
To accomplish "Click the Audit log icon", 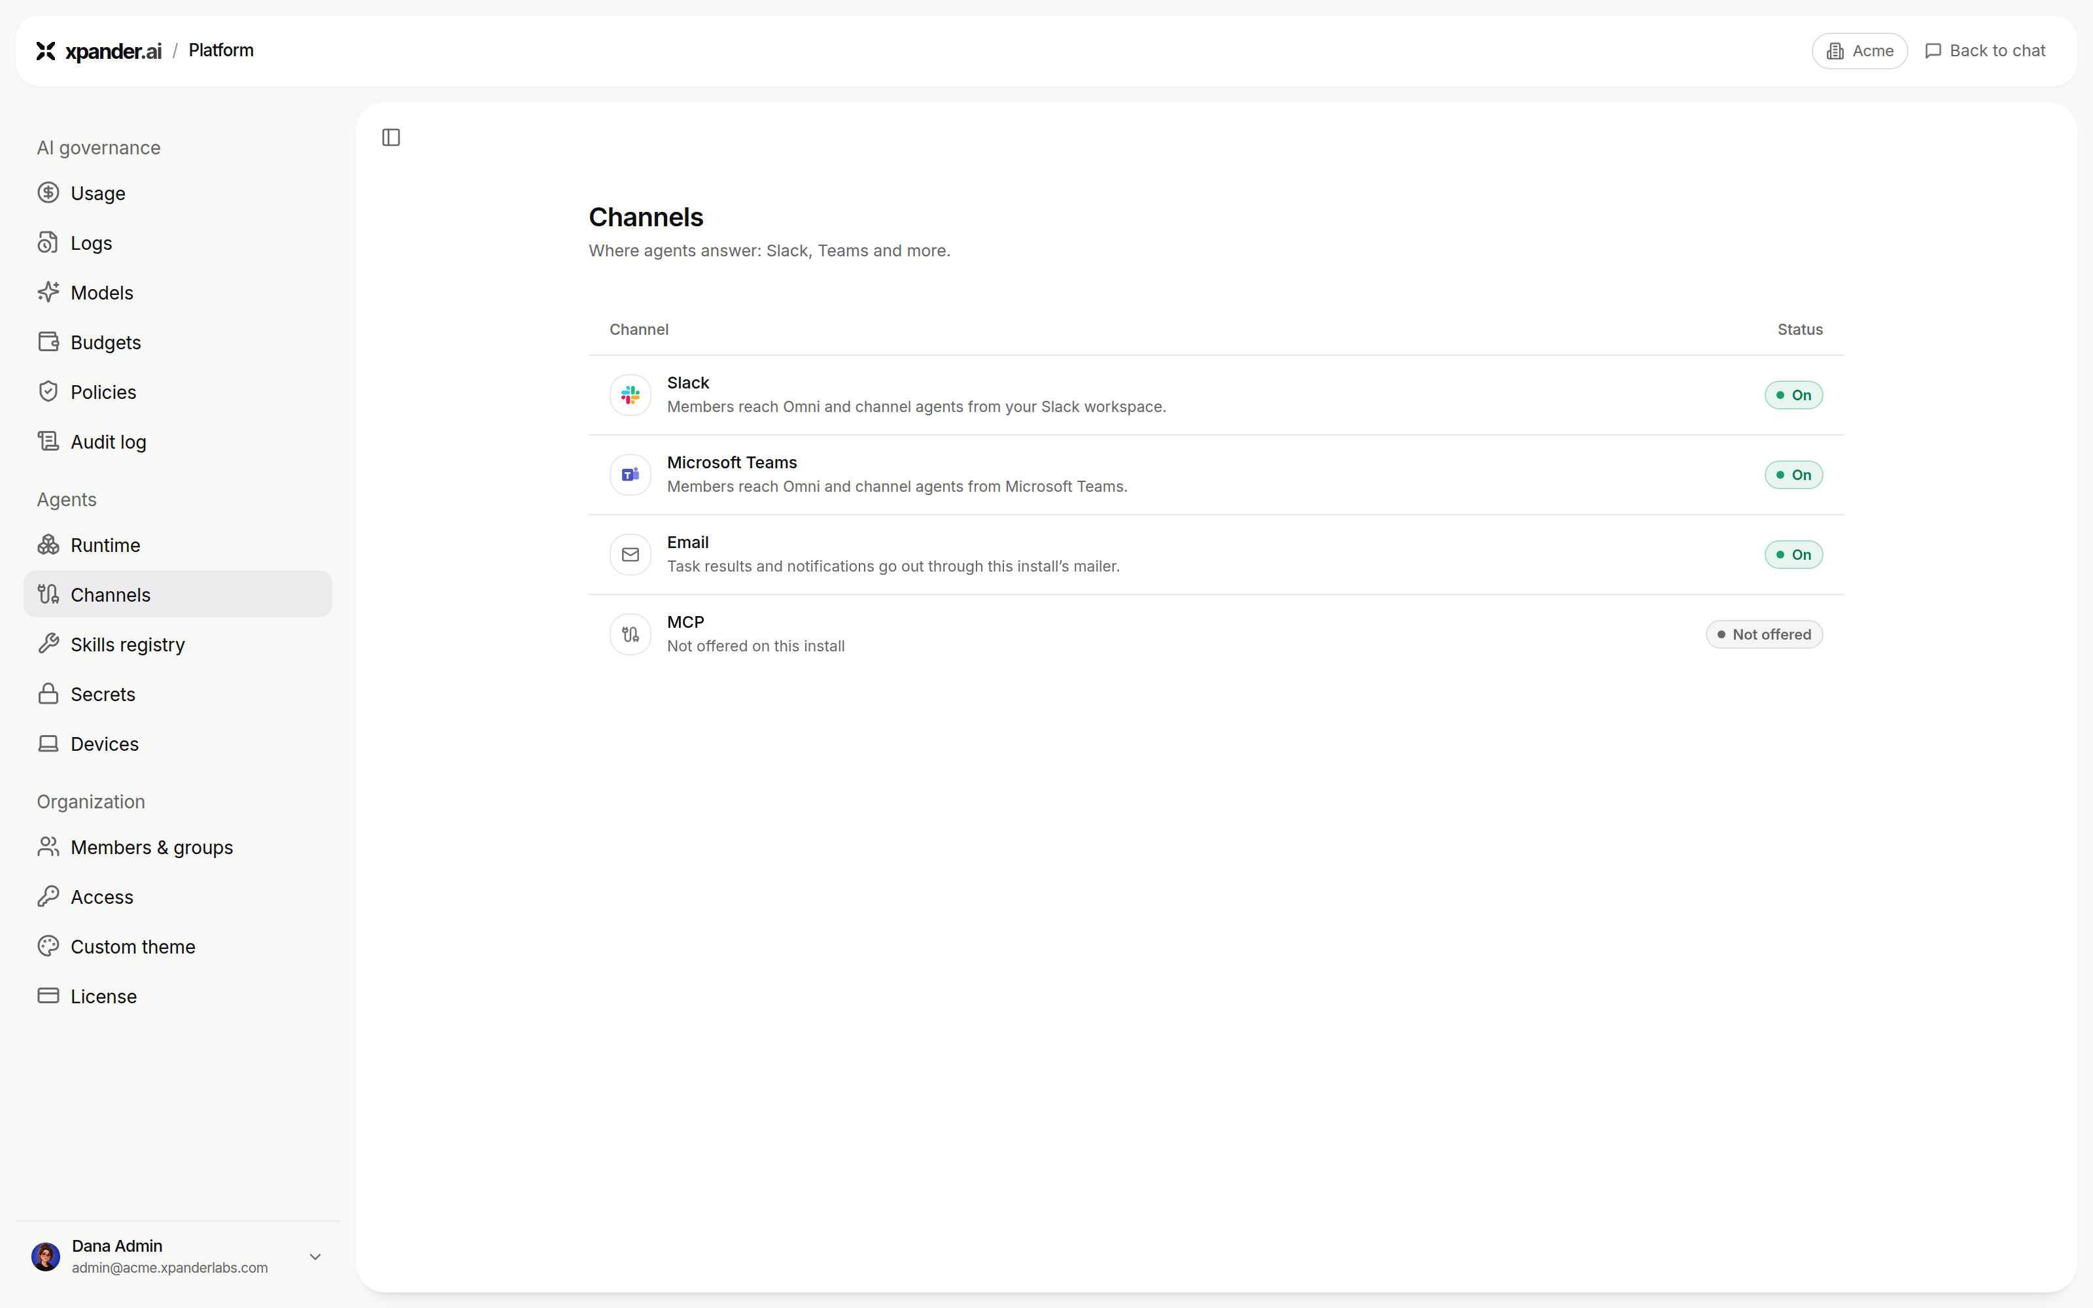I will click(x=48, y=441).
